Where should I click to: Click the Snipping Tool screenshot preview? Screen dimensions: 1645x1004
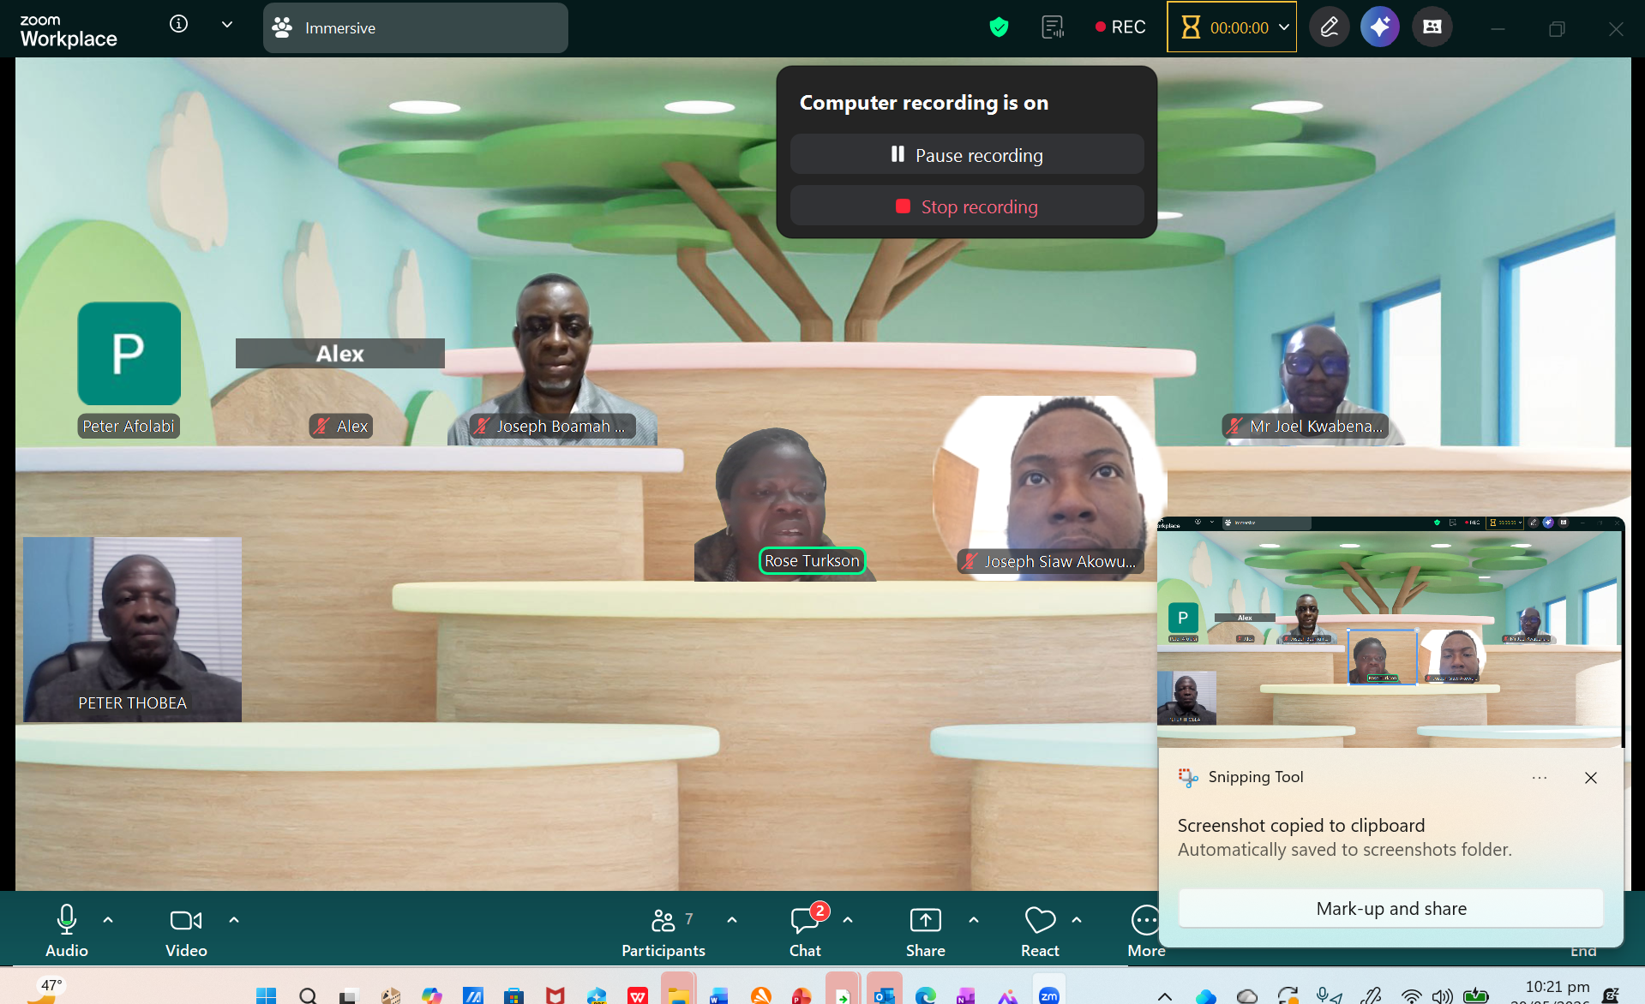(x=1390, y=632)
